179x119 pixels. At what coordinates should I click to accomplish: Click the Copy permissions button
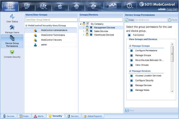tap(129, 20)
